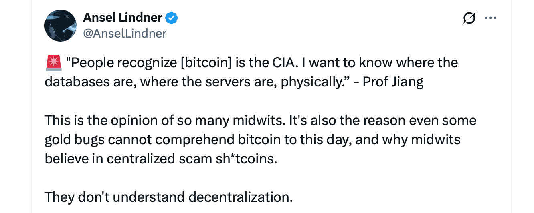534x213 pixels.
Task: Click the blue verified badge
Action: 172,18
